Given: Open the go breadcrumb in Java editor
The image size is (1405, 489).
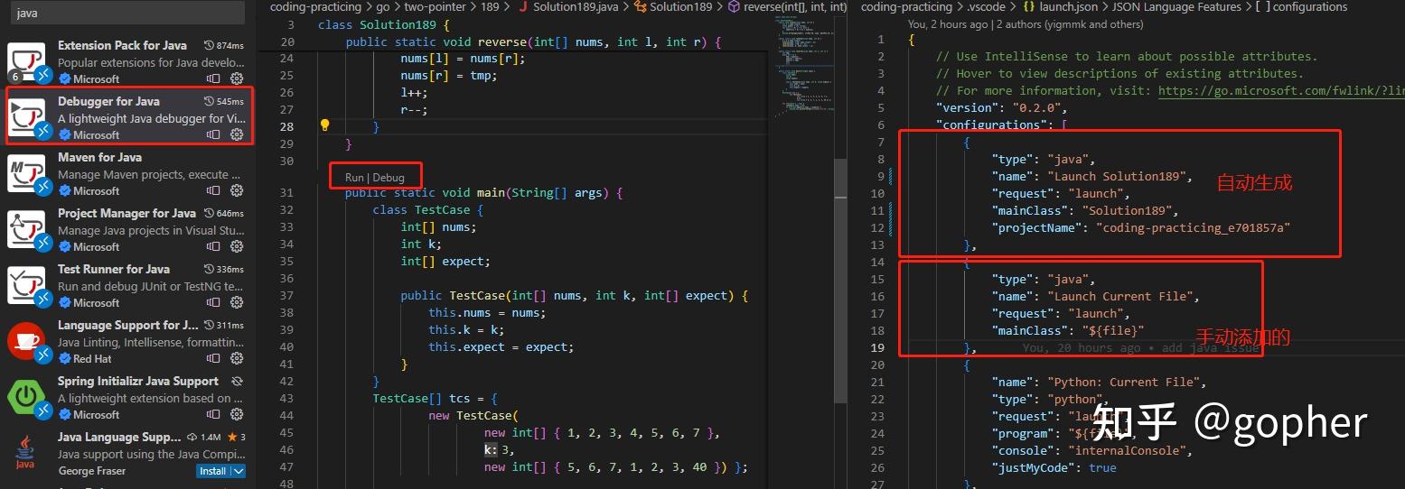Looking at the screenshot, I should pyautogui.click(x=382, y=6).
